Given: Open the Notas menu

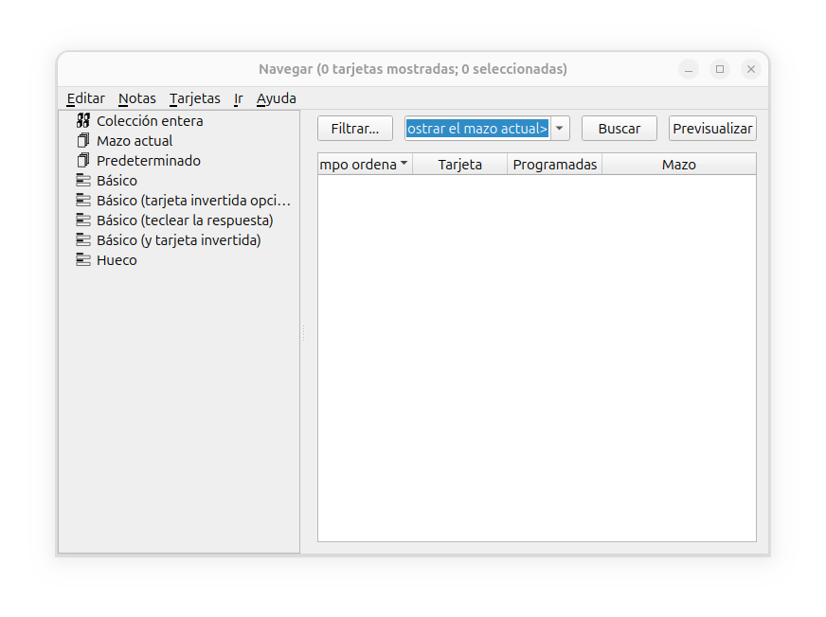Looking at the screenshot, I should pos(137,98).
